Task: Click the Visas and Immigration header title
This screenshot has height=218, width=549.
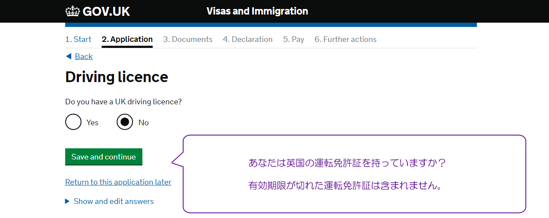Action: (x=257, y=11)
